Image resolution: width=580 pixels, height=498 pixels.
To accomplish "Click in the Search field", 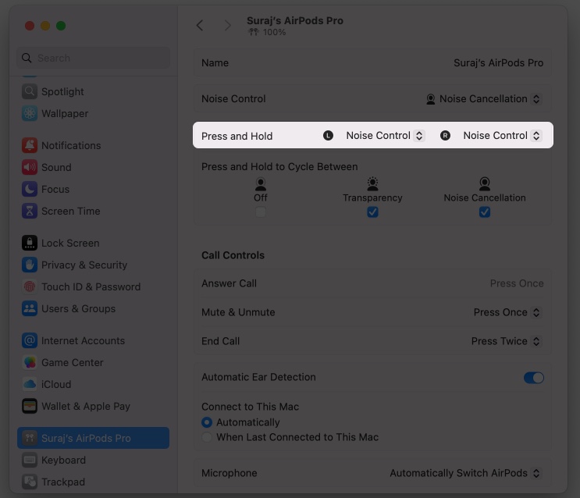I will pyautogui.click(x=93, y=58).
